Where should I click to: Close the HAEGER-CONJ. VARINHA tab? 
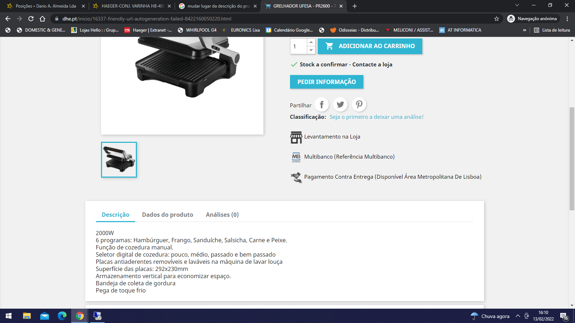(169, 6)
